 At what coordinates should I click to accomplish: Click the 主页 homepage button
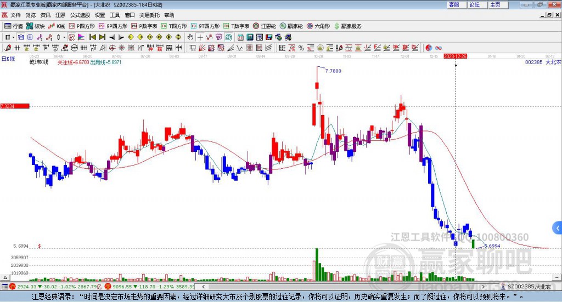[498, 4]
